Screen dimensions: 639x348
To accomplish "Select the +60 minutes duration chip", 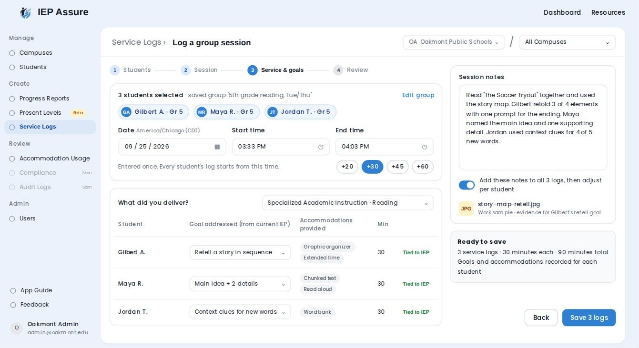I will click(423, 167).
